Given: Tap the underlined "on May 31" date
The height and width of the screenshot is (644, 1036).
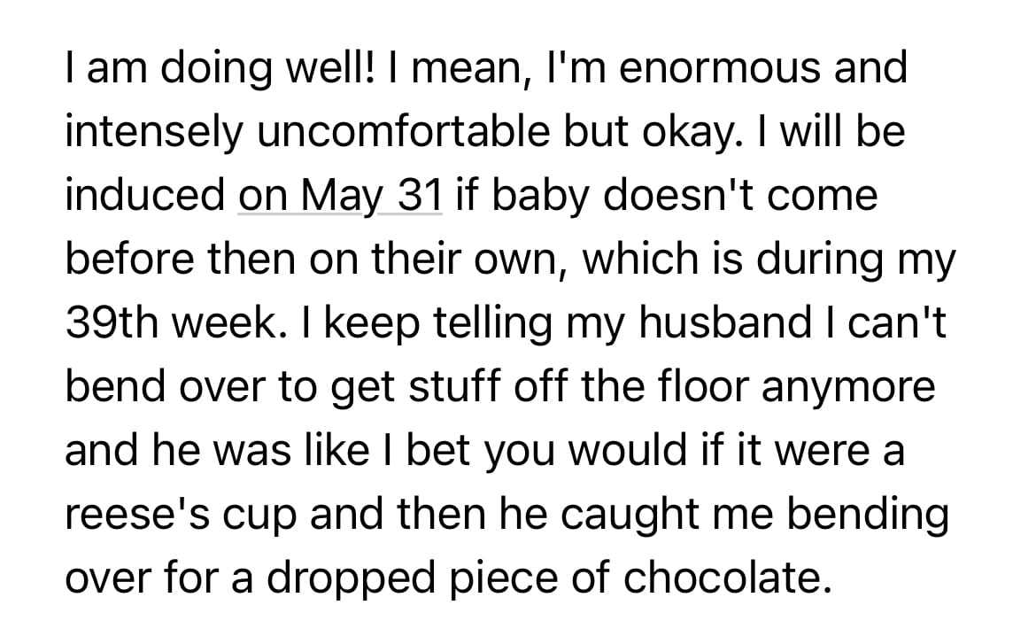Looking at the screenshot, I should pyautogui.click(x=339, y=195).
